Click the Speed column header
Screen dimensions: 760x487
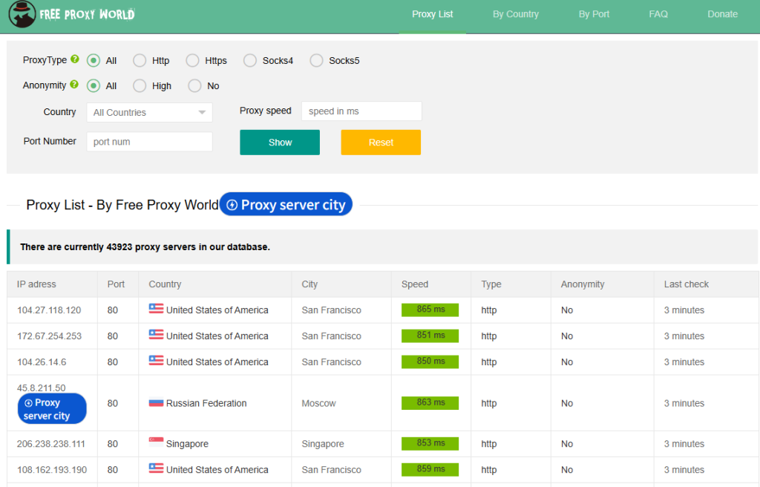(x=415, y=284)
